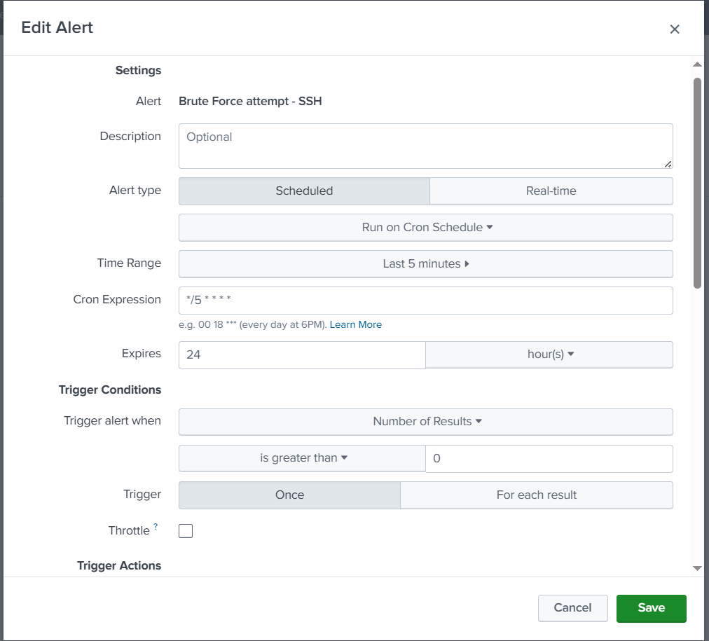Click the Cron Expression label

point(117,300)
